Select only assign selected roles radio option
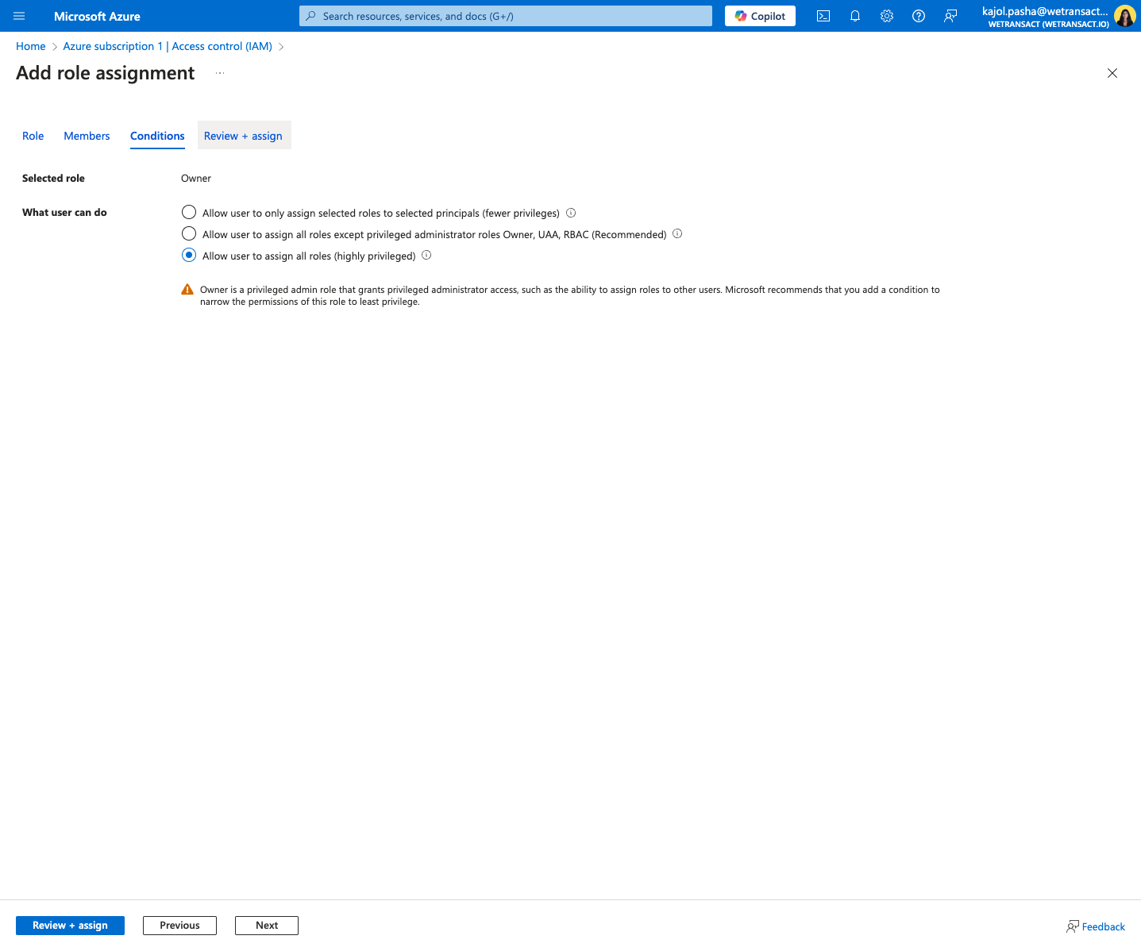The height and width of the screenshot is (951, 1141). click(189, 212)
